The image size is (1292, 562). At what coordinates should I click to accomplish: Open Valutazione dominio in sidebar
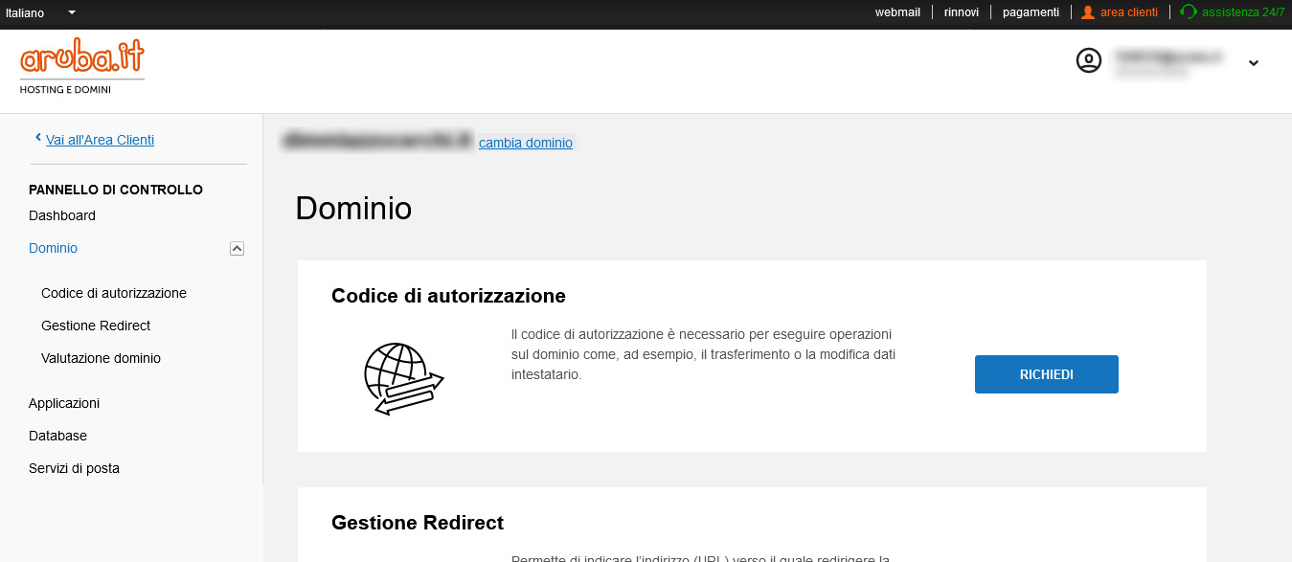point(101,358)
